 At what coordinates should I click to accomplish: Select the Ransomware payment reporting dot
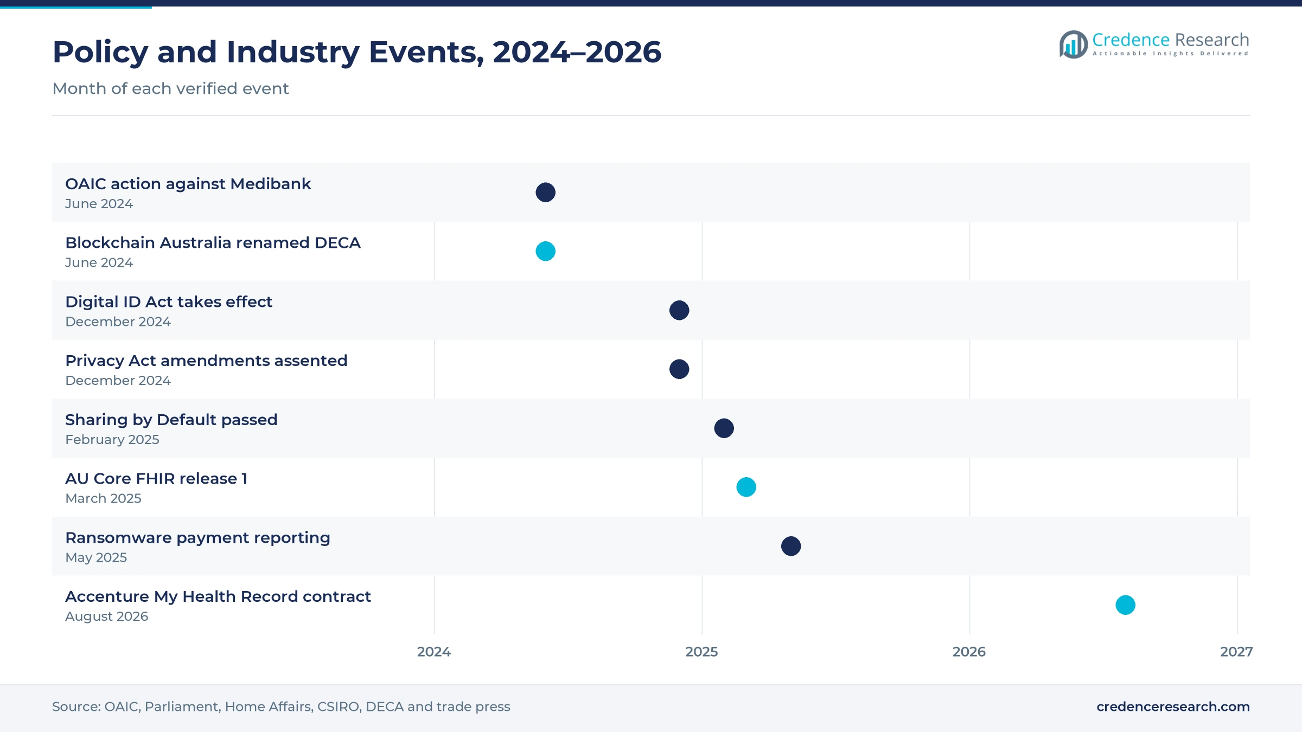coord(791,546)
